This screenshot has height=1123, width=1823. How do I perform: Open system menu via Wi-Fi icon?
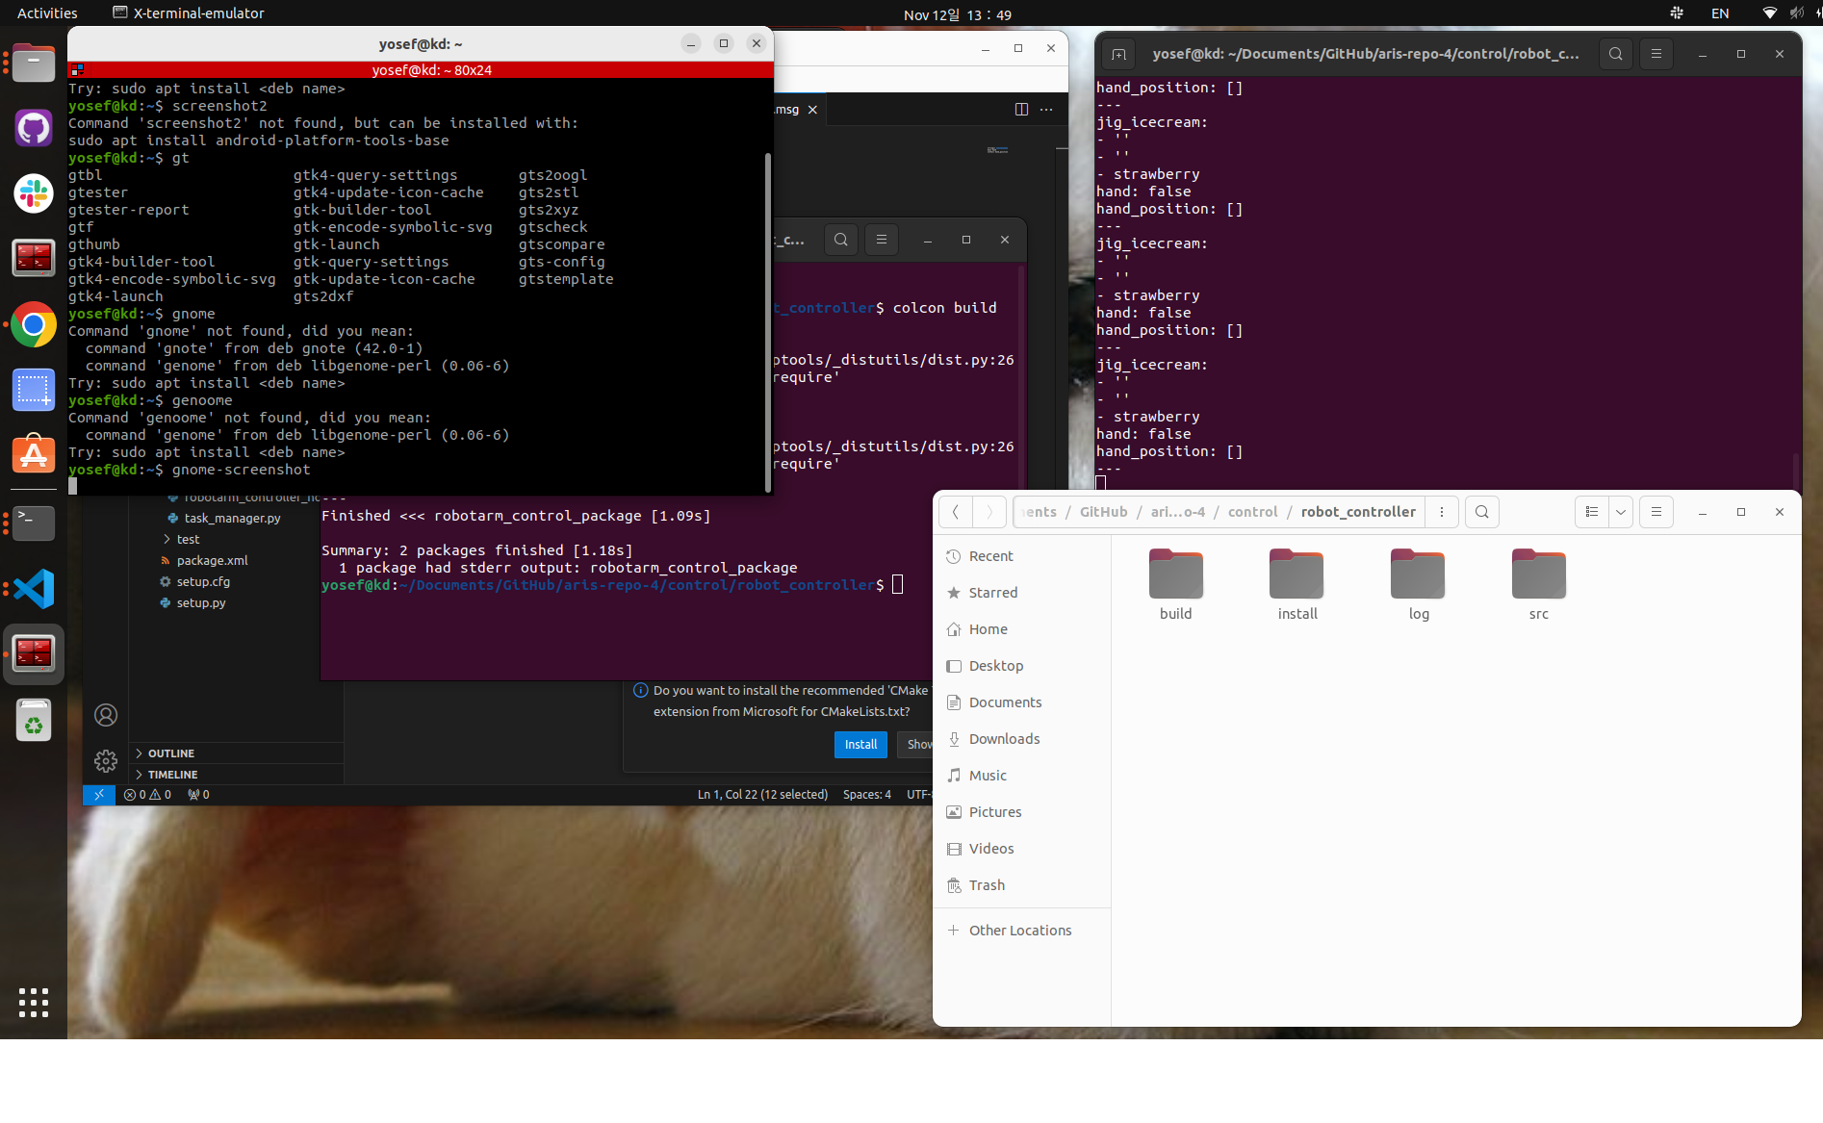pos(1769,13)
